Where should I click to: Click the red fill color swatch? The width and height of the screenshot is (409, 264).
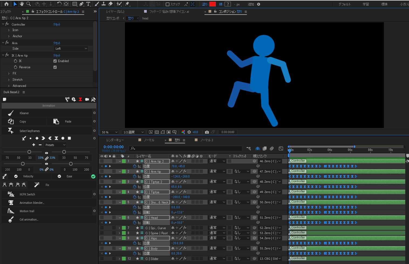[x=213, y=4]
